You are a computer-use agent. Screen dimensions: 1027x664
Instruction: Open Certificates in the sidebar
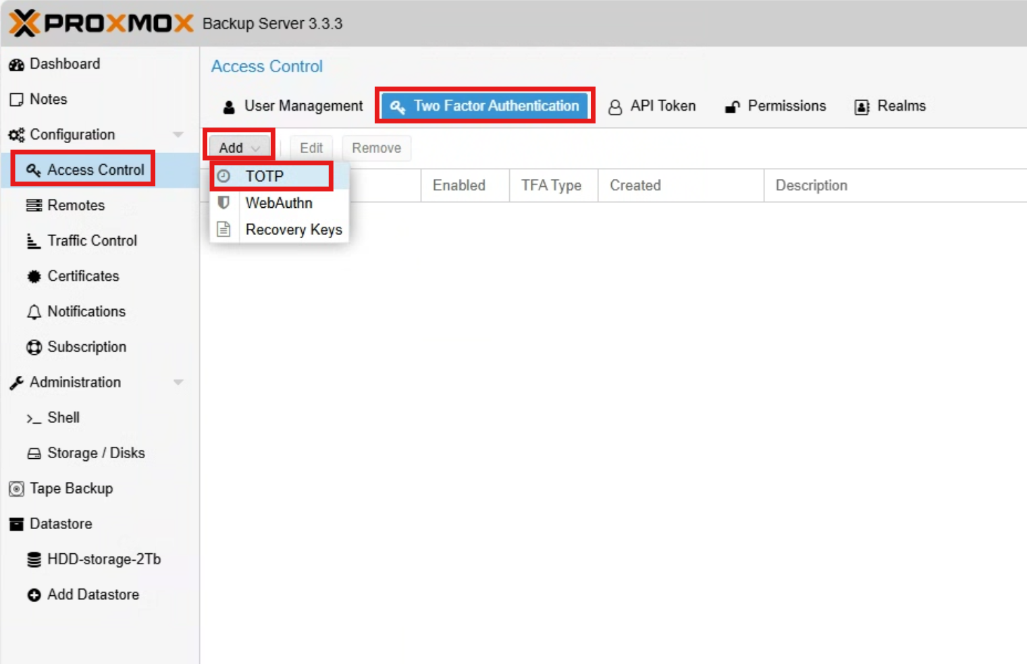coord(100,276)
